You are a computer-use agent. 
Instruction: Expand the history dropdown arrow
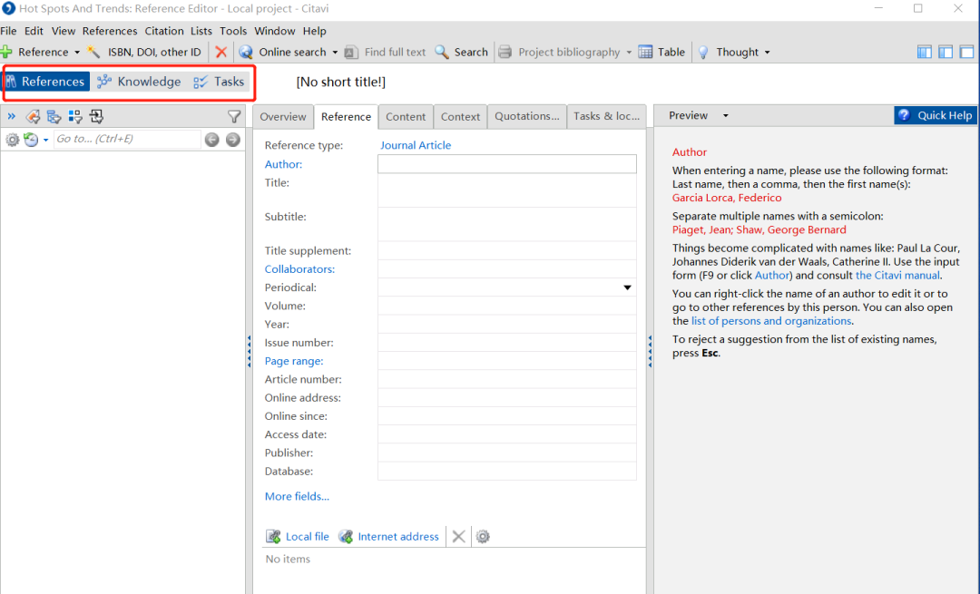[45, 140]
